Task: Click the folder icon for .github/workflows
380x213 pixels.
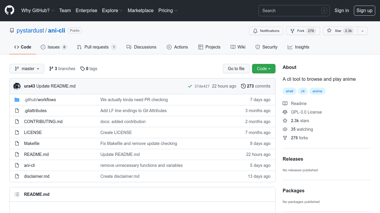Action: click(x=17, y=100)
